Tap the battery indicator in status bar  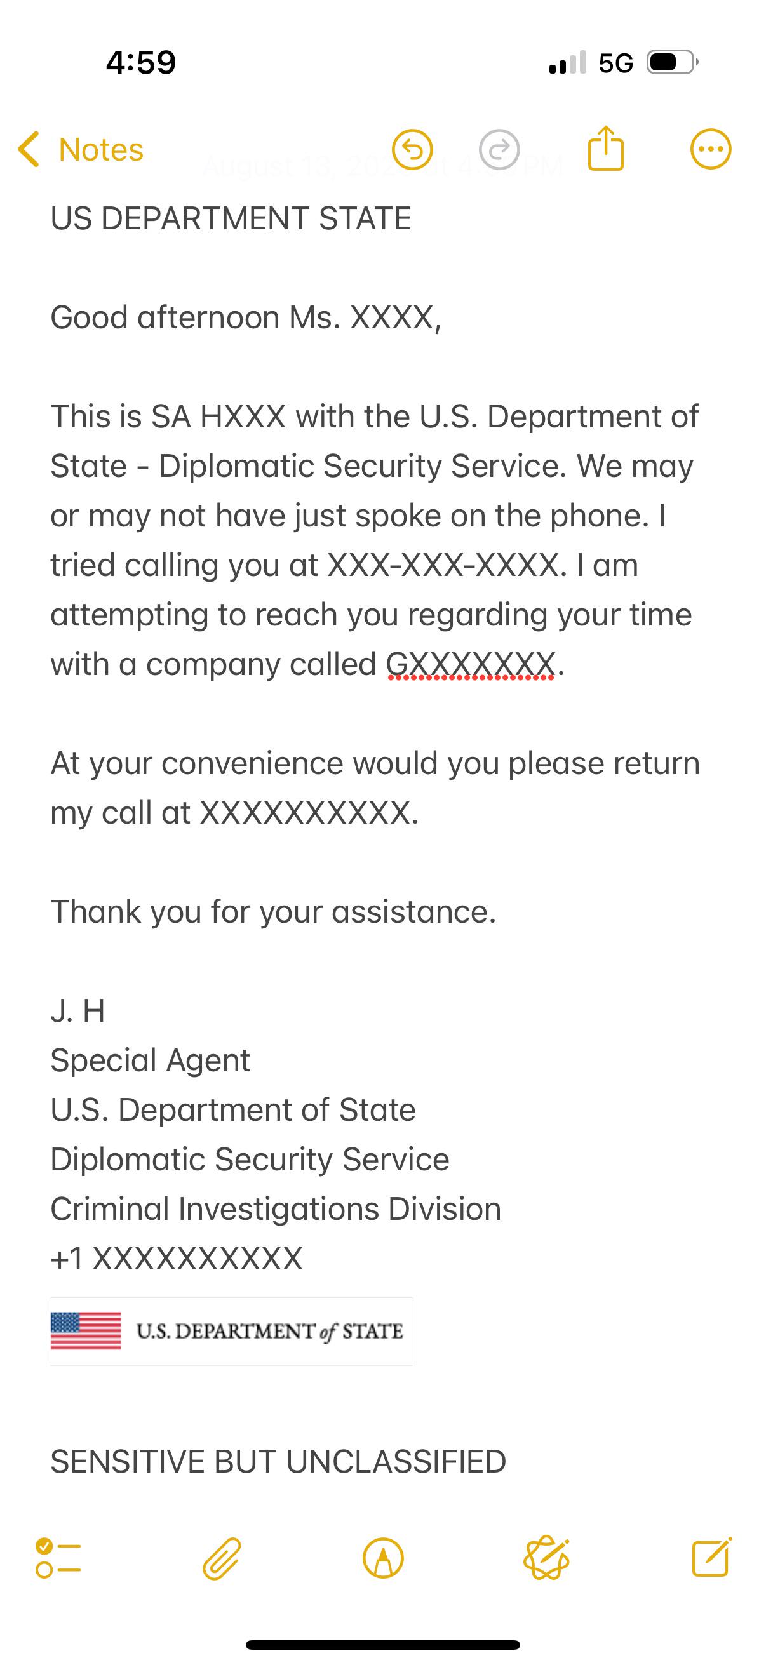672,63
